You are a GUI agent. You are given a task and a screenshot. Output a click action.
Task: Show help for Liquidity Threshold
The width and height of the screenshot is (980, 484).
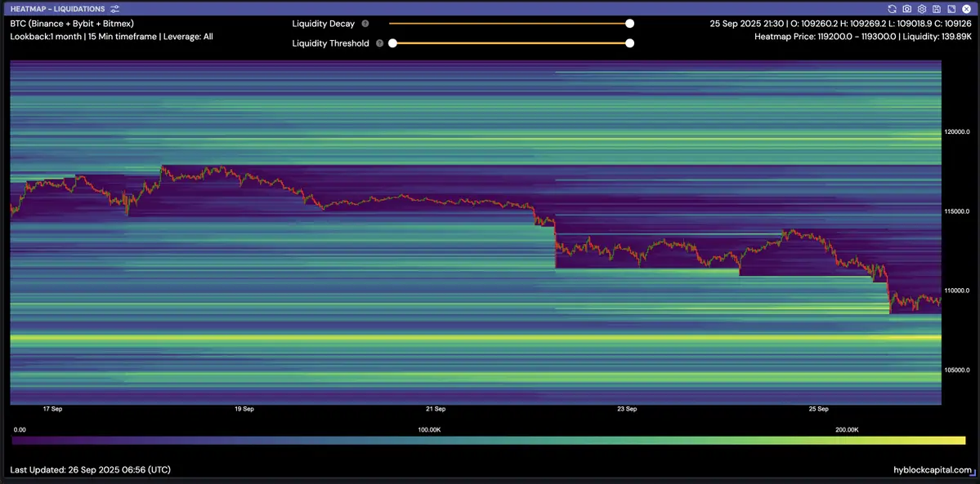380,43
